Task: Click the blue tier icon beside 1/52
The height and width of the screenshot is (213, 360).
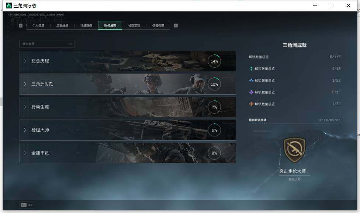Action: pyautogui.click(x=251, y=81)
